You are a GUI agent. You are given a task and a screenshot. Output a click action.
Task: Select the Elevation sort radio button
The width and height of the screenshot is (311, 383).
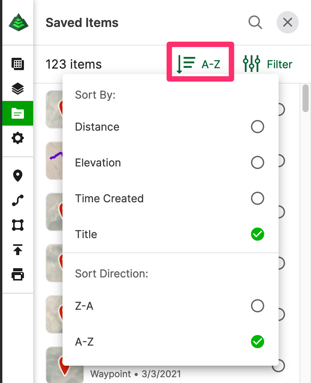coord(257,163)
